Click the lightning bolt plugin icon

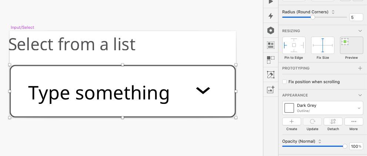coord(271,16)
